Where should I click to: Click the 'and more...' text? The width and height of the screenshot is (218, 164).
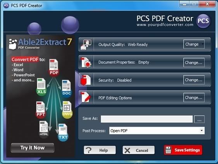click(24, 80)
